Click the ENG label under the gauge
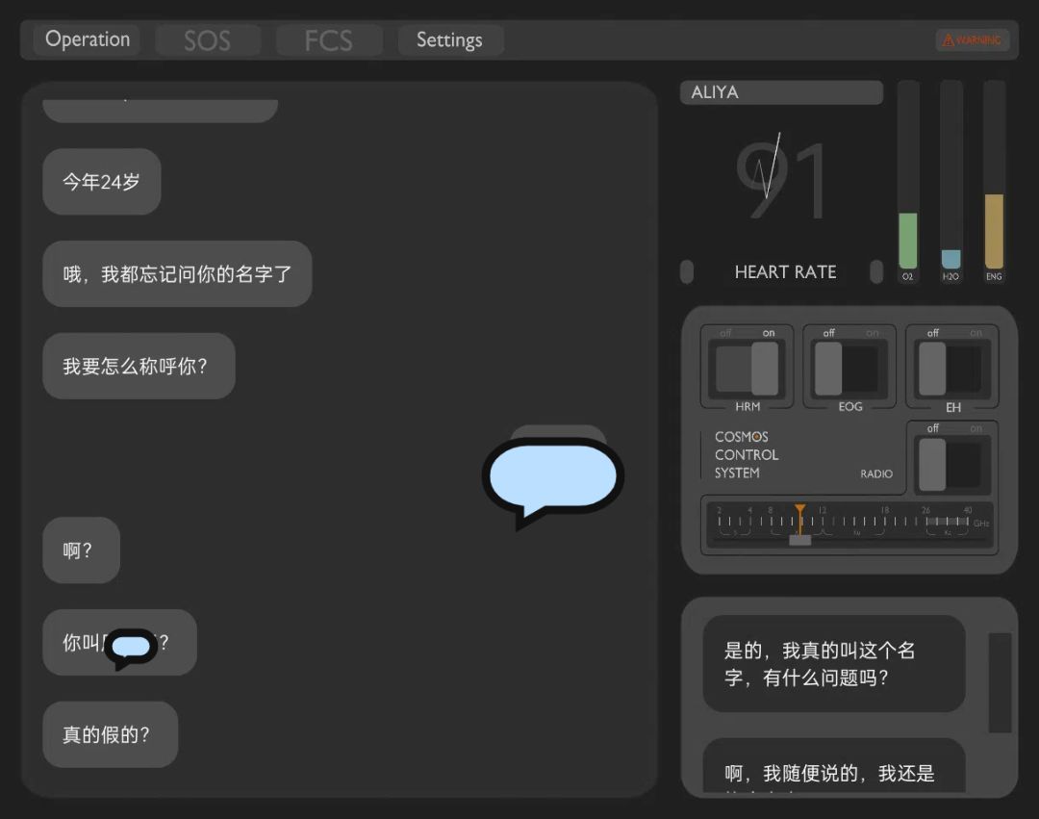This screenshot has height=819, width=1039. pyautogui.click(x=994, y=276)
